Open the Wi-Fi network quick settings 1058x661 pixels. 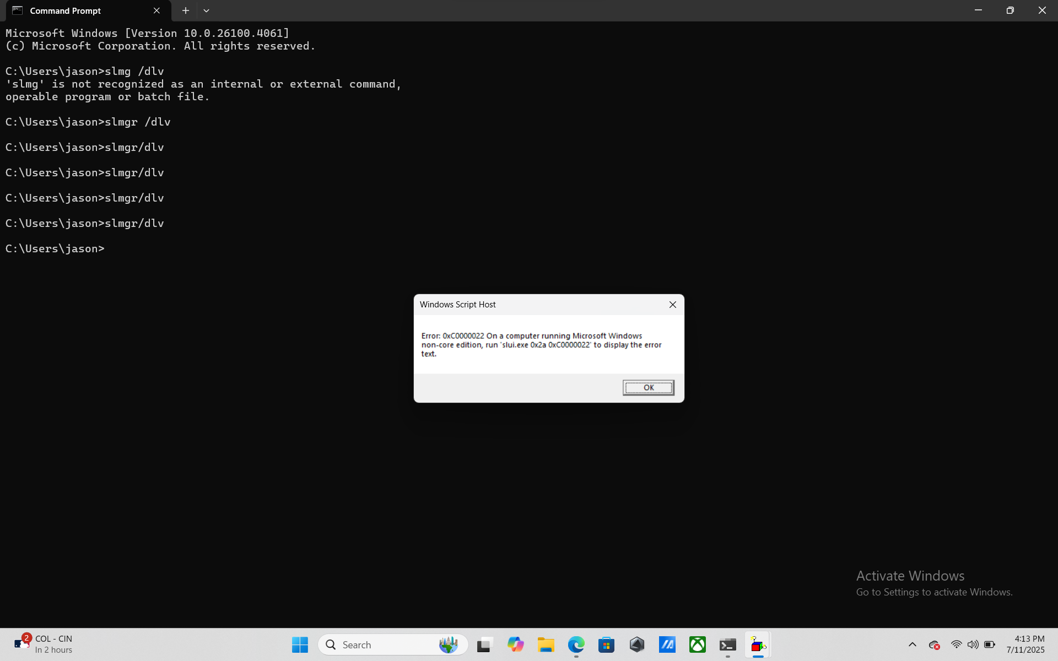point(956,644)
